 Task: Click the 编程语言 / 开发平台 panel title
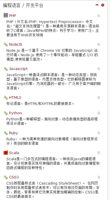point(23,6)
